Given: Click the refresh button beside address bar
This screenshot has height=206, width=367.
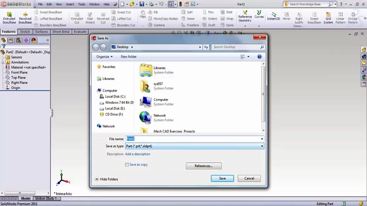Looking at the screenshot, I should pyautogui.click(x=206, y=47).
